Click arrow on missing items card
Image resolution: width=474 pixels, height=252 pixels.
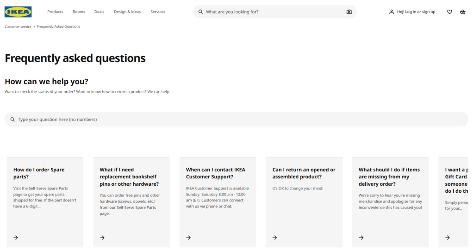coord(361,238)
